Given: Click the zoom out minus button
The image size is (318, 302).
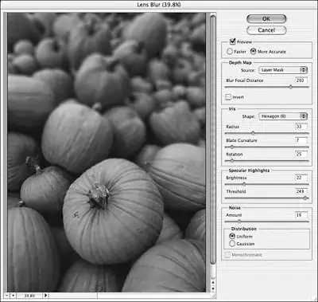Looking at the screenshot, I should 6,296.
